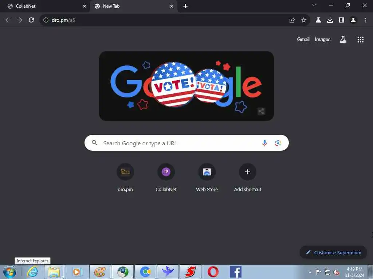Open the Google apps grid

361,40
